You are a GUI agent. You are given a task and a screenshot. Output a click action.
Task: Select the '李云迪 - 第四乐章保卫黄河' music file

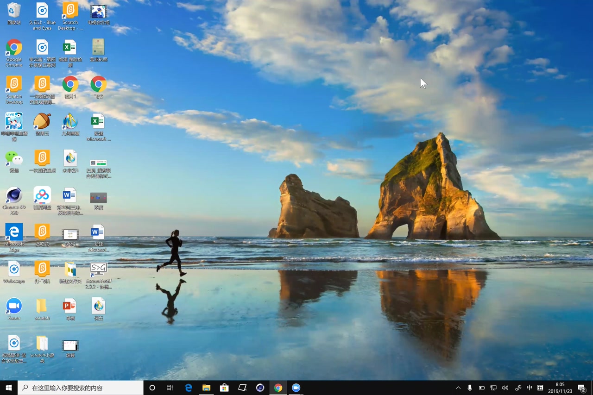pyautogui.click(x=42, y=53)
